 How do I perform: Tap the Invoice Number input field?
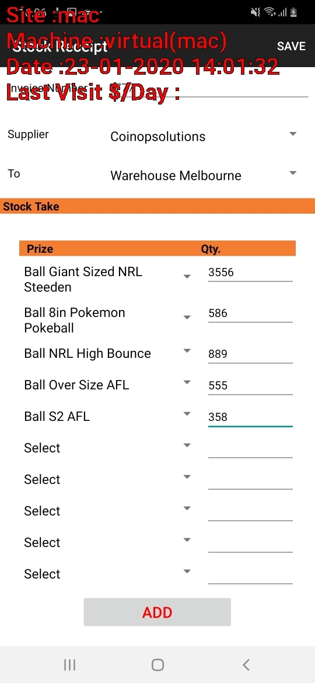click(209, 87)
